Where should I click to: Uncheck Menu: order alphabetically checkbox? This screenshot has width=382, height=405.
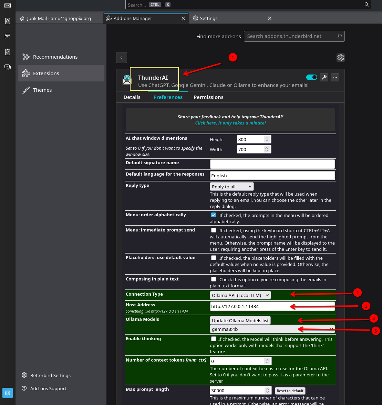214,215
